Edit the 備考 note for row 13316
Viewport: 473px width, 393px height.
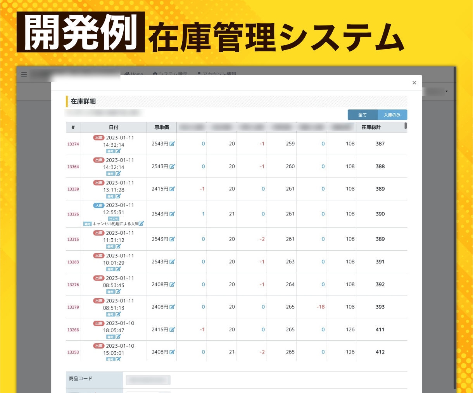pyautogui.click(x=118, y=246)
